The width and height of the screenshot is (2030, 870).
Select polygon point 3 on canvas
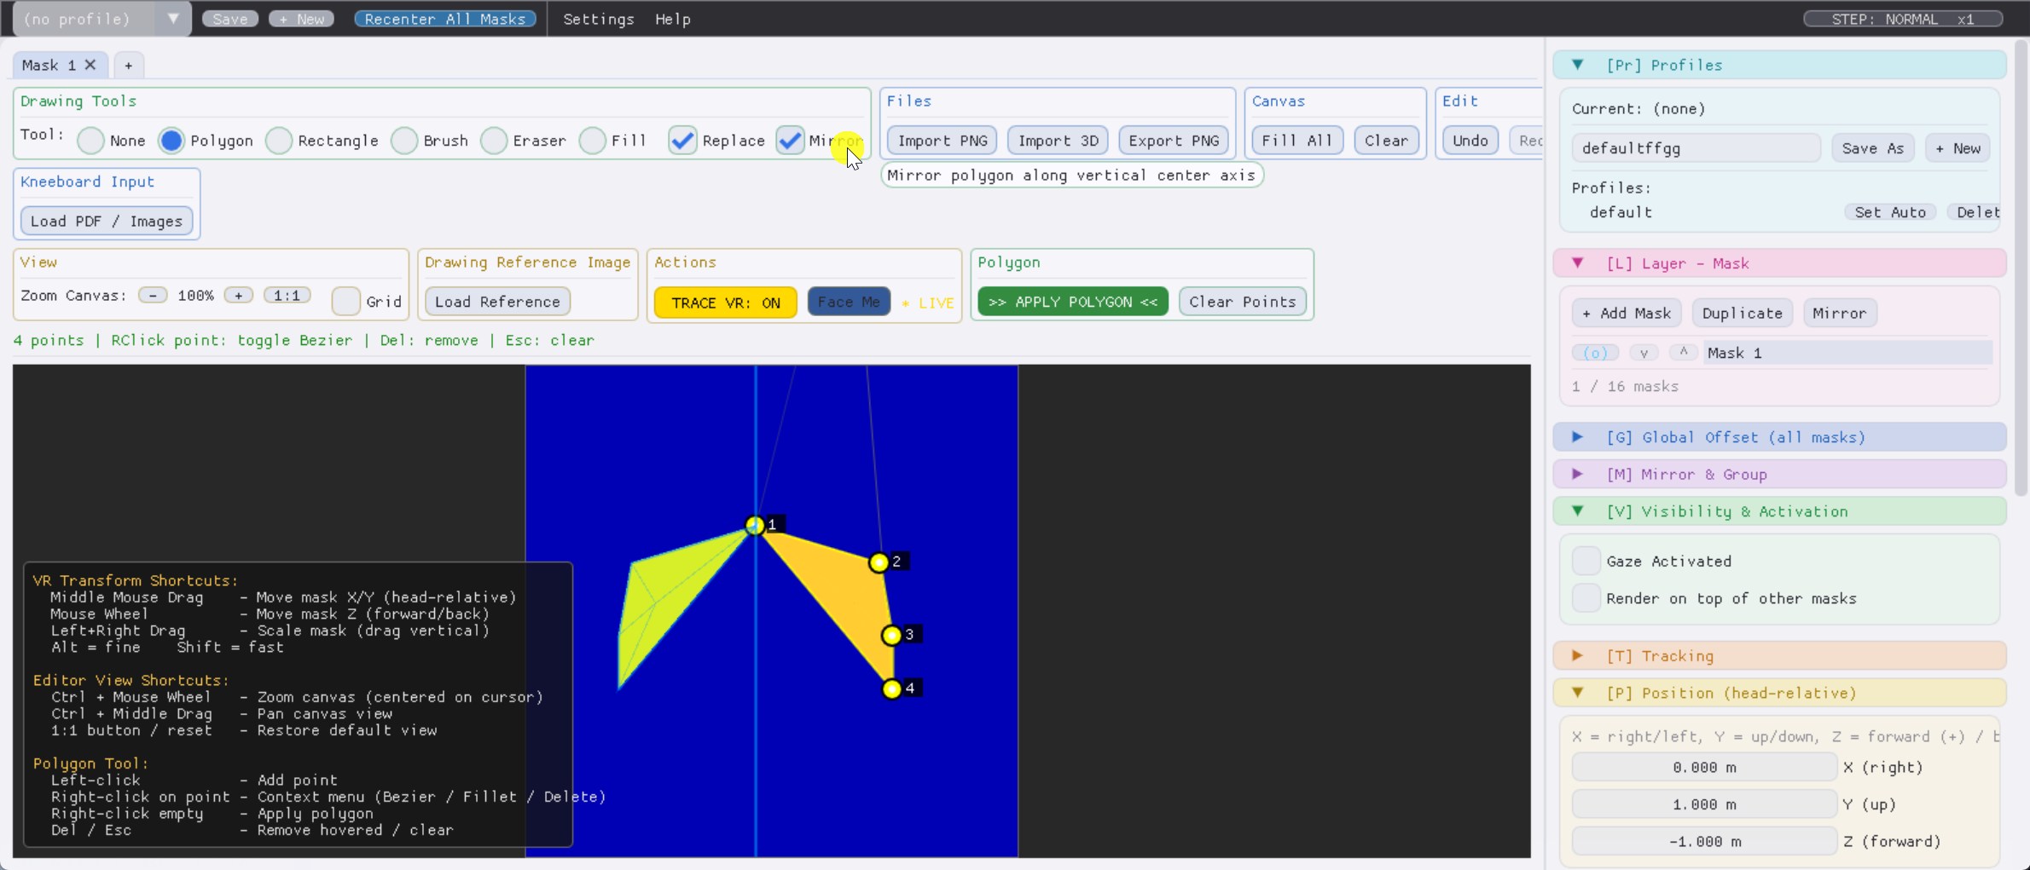891,635
